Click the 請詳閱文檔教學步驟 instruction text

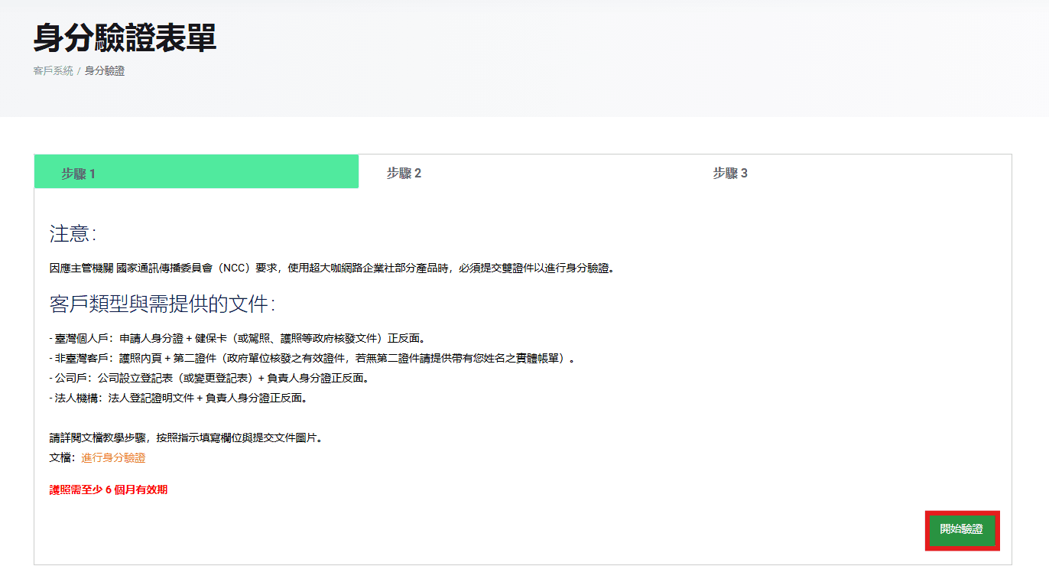click(187, 438)
